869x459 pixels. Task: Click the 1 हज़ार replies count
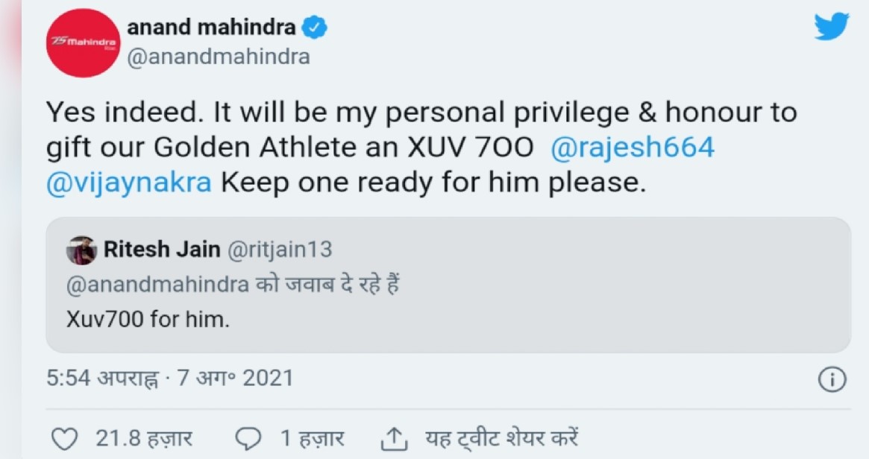(x=312, y=438)
